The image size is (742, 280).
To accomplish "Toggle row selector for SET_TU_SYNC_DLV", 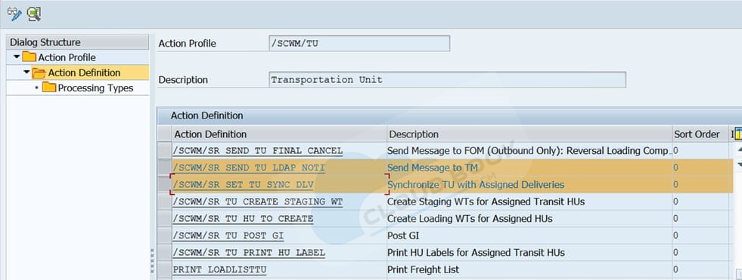I will [x=164, y=185].
